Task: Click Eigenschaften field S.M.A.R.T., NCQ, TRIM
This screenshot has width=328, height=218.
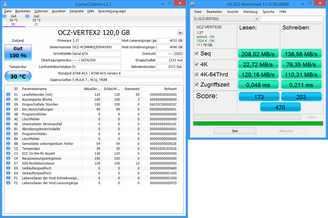Action: [x=128, y=80]
